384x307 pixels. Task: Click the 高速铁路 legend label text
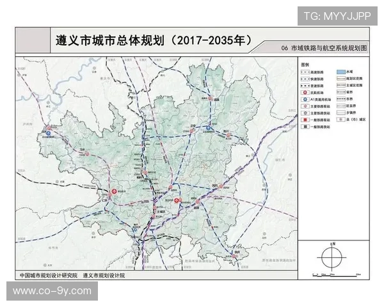317,72
